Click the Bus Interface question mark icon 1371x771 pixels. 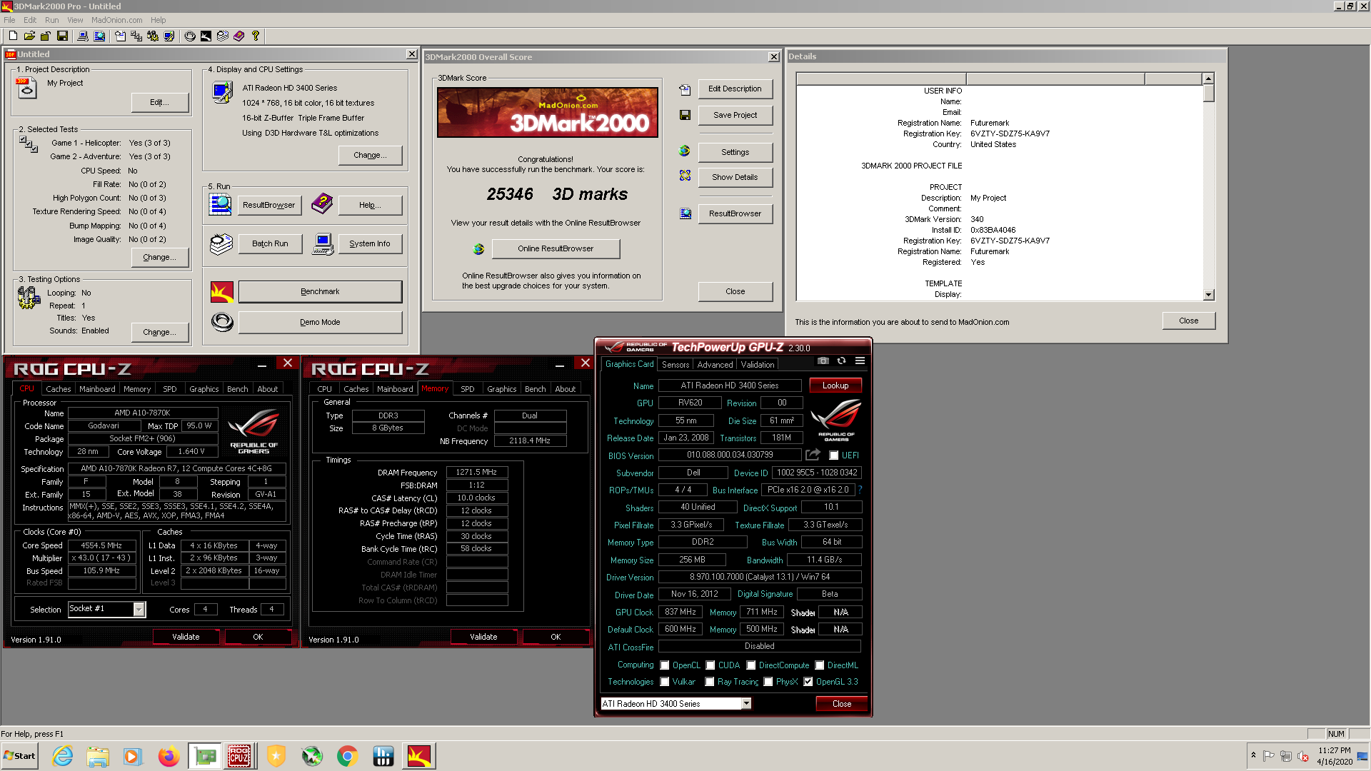click(860, 490)
